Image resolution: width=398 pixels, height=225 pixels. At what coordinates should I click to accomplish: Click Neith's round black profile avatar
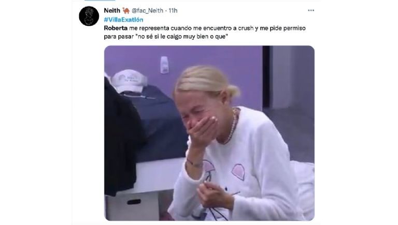89,16
